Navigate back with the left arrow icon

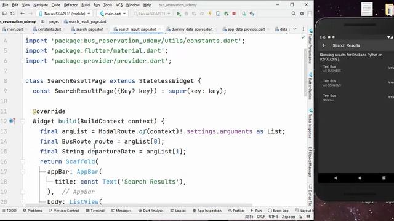[22, 14]
